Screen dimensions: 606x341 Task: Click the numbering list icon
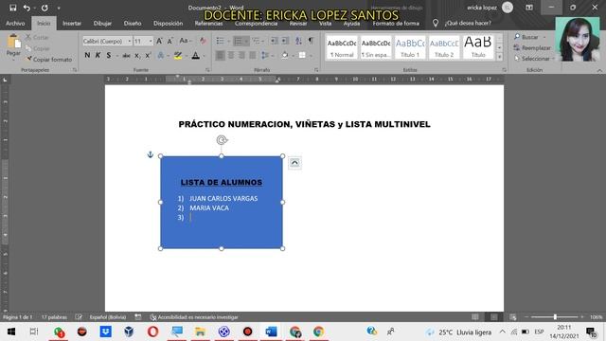239,41
